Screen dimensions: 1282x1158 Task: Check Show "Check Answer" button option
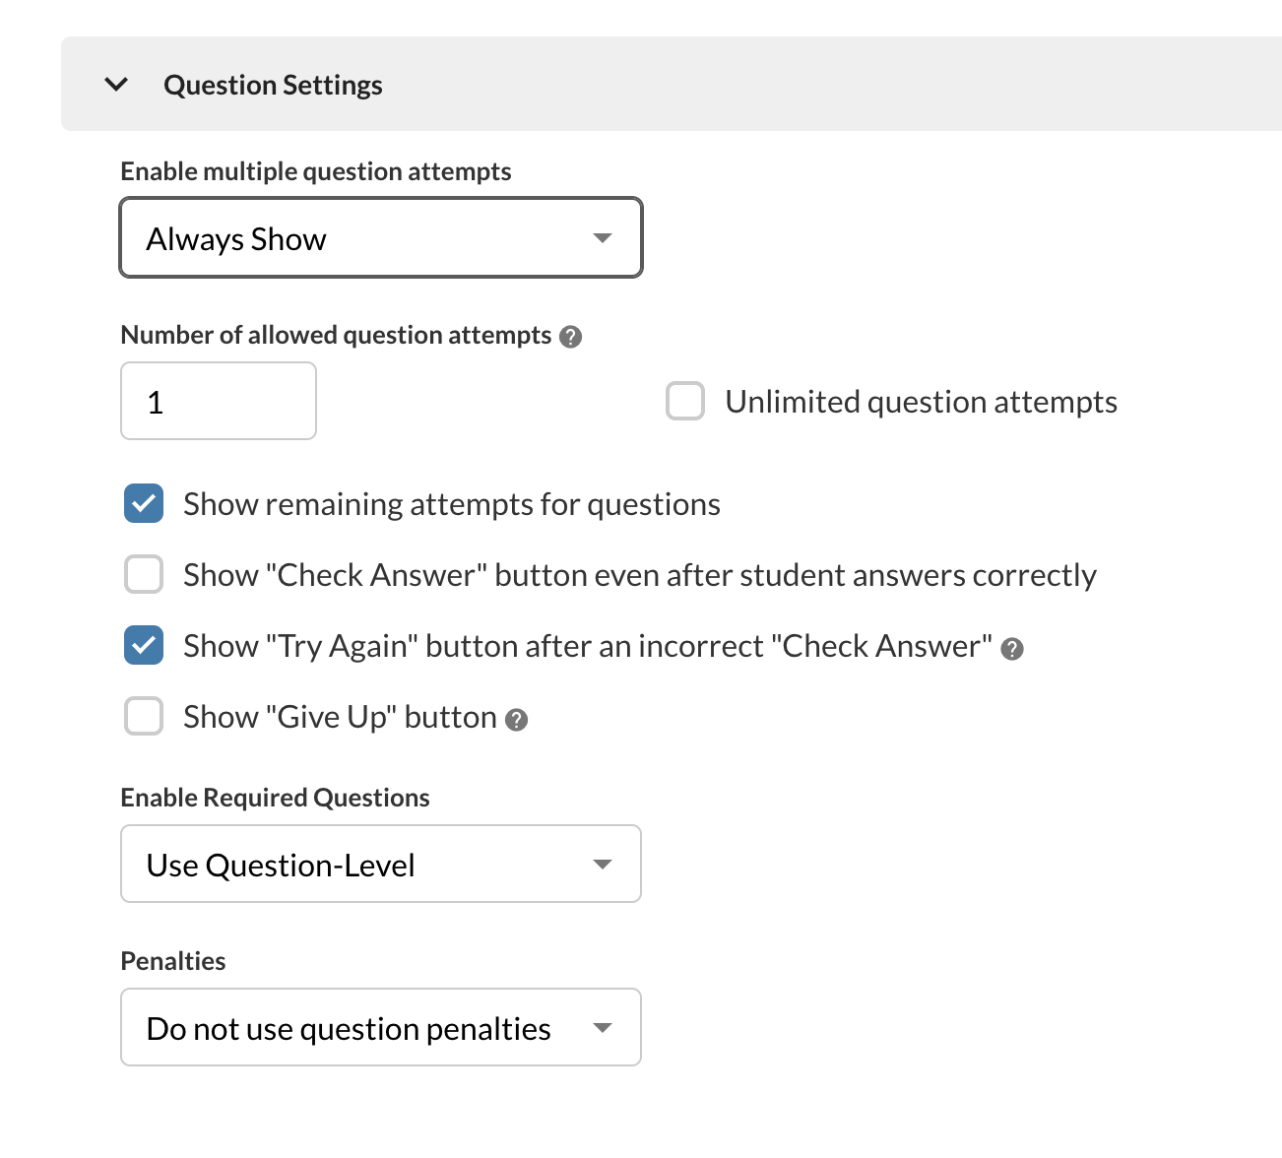point(144,575)
